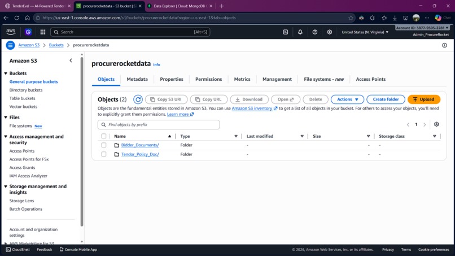Click the browser back arrow
This screenshot has height=256, width=455.
point(6,18)
